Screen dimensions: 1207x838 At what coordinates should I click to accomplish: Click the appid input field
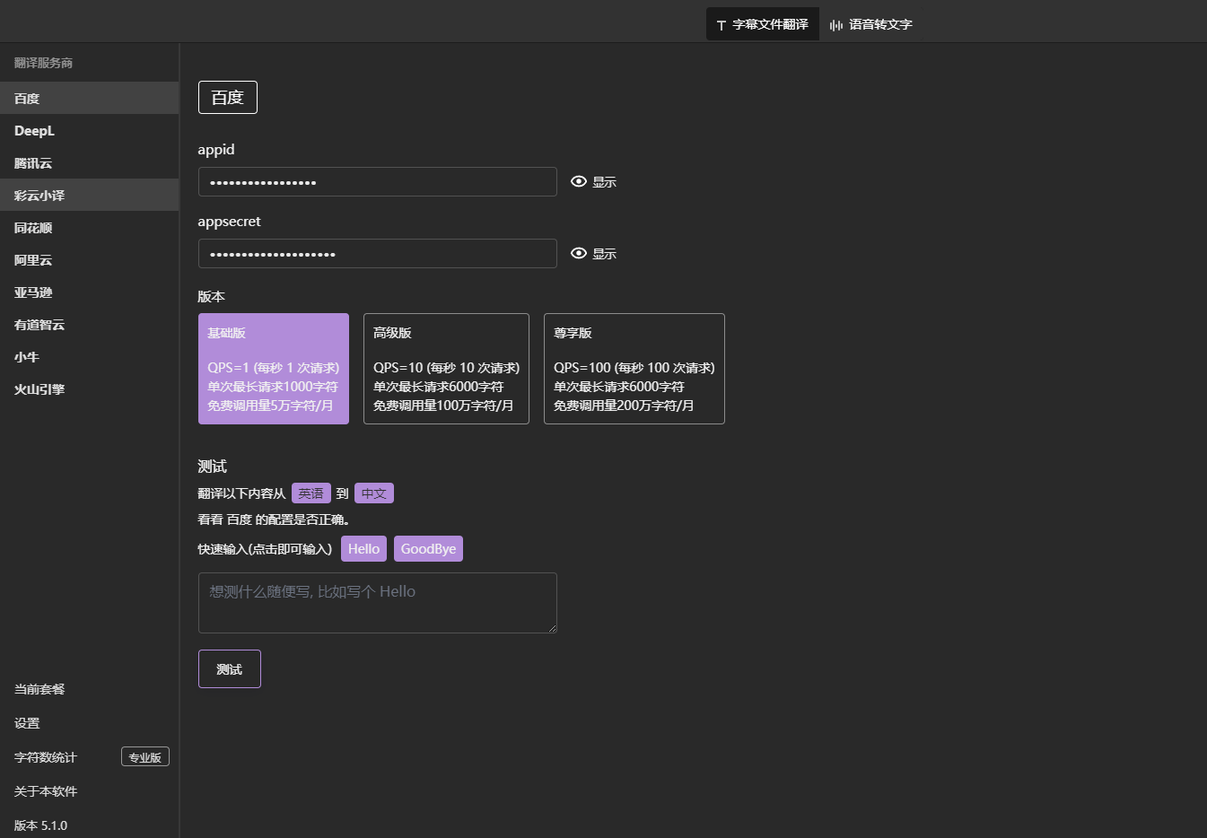(x=377, y=182)
